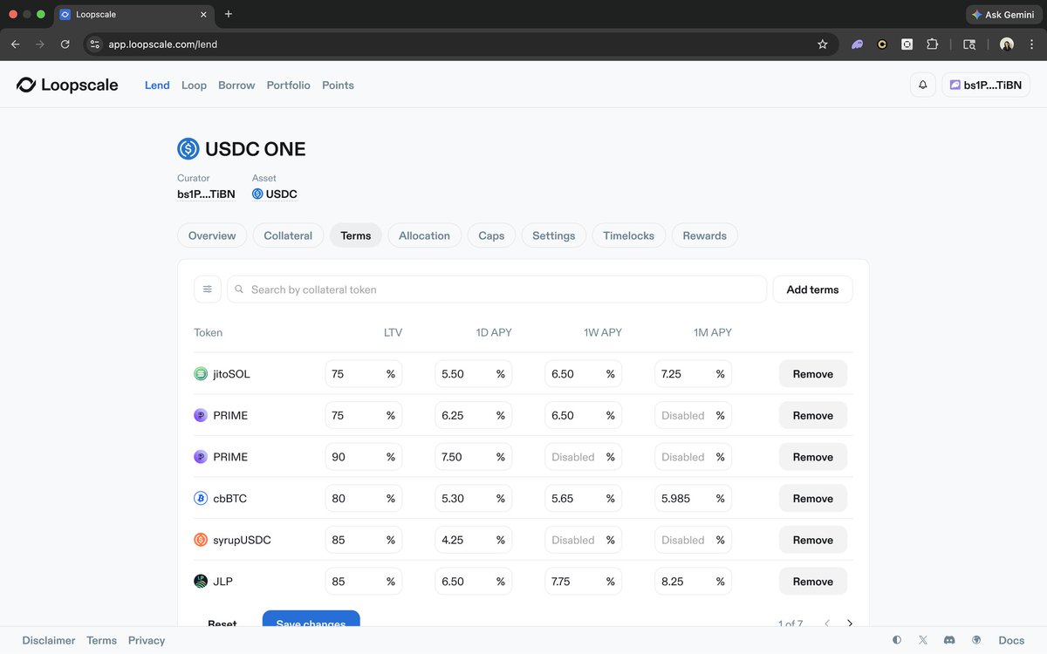This screenshot has width=1047, height=654.
Task: Open the X (Twitter) footer link
Action: pos(923,640)
